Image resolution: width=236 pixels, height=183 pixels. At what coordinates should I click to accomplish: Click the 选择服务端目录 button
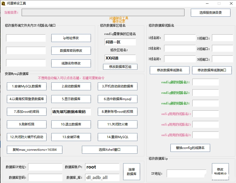[210, 12]
